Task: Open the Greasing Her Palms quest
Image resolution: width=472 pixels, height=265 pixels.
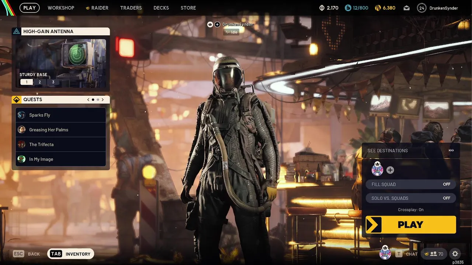Action: 61,130
